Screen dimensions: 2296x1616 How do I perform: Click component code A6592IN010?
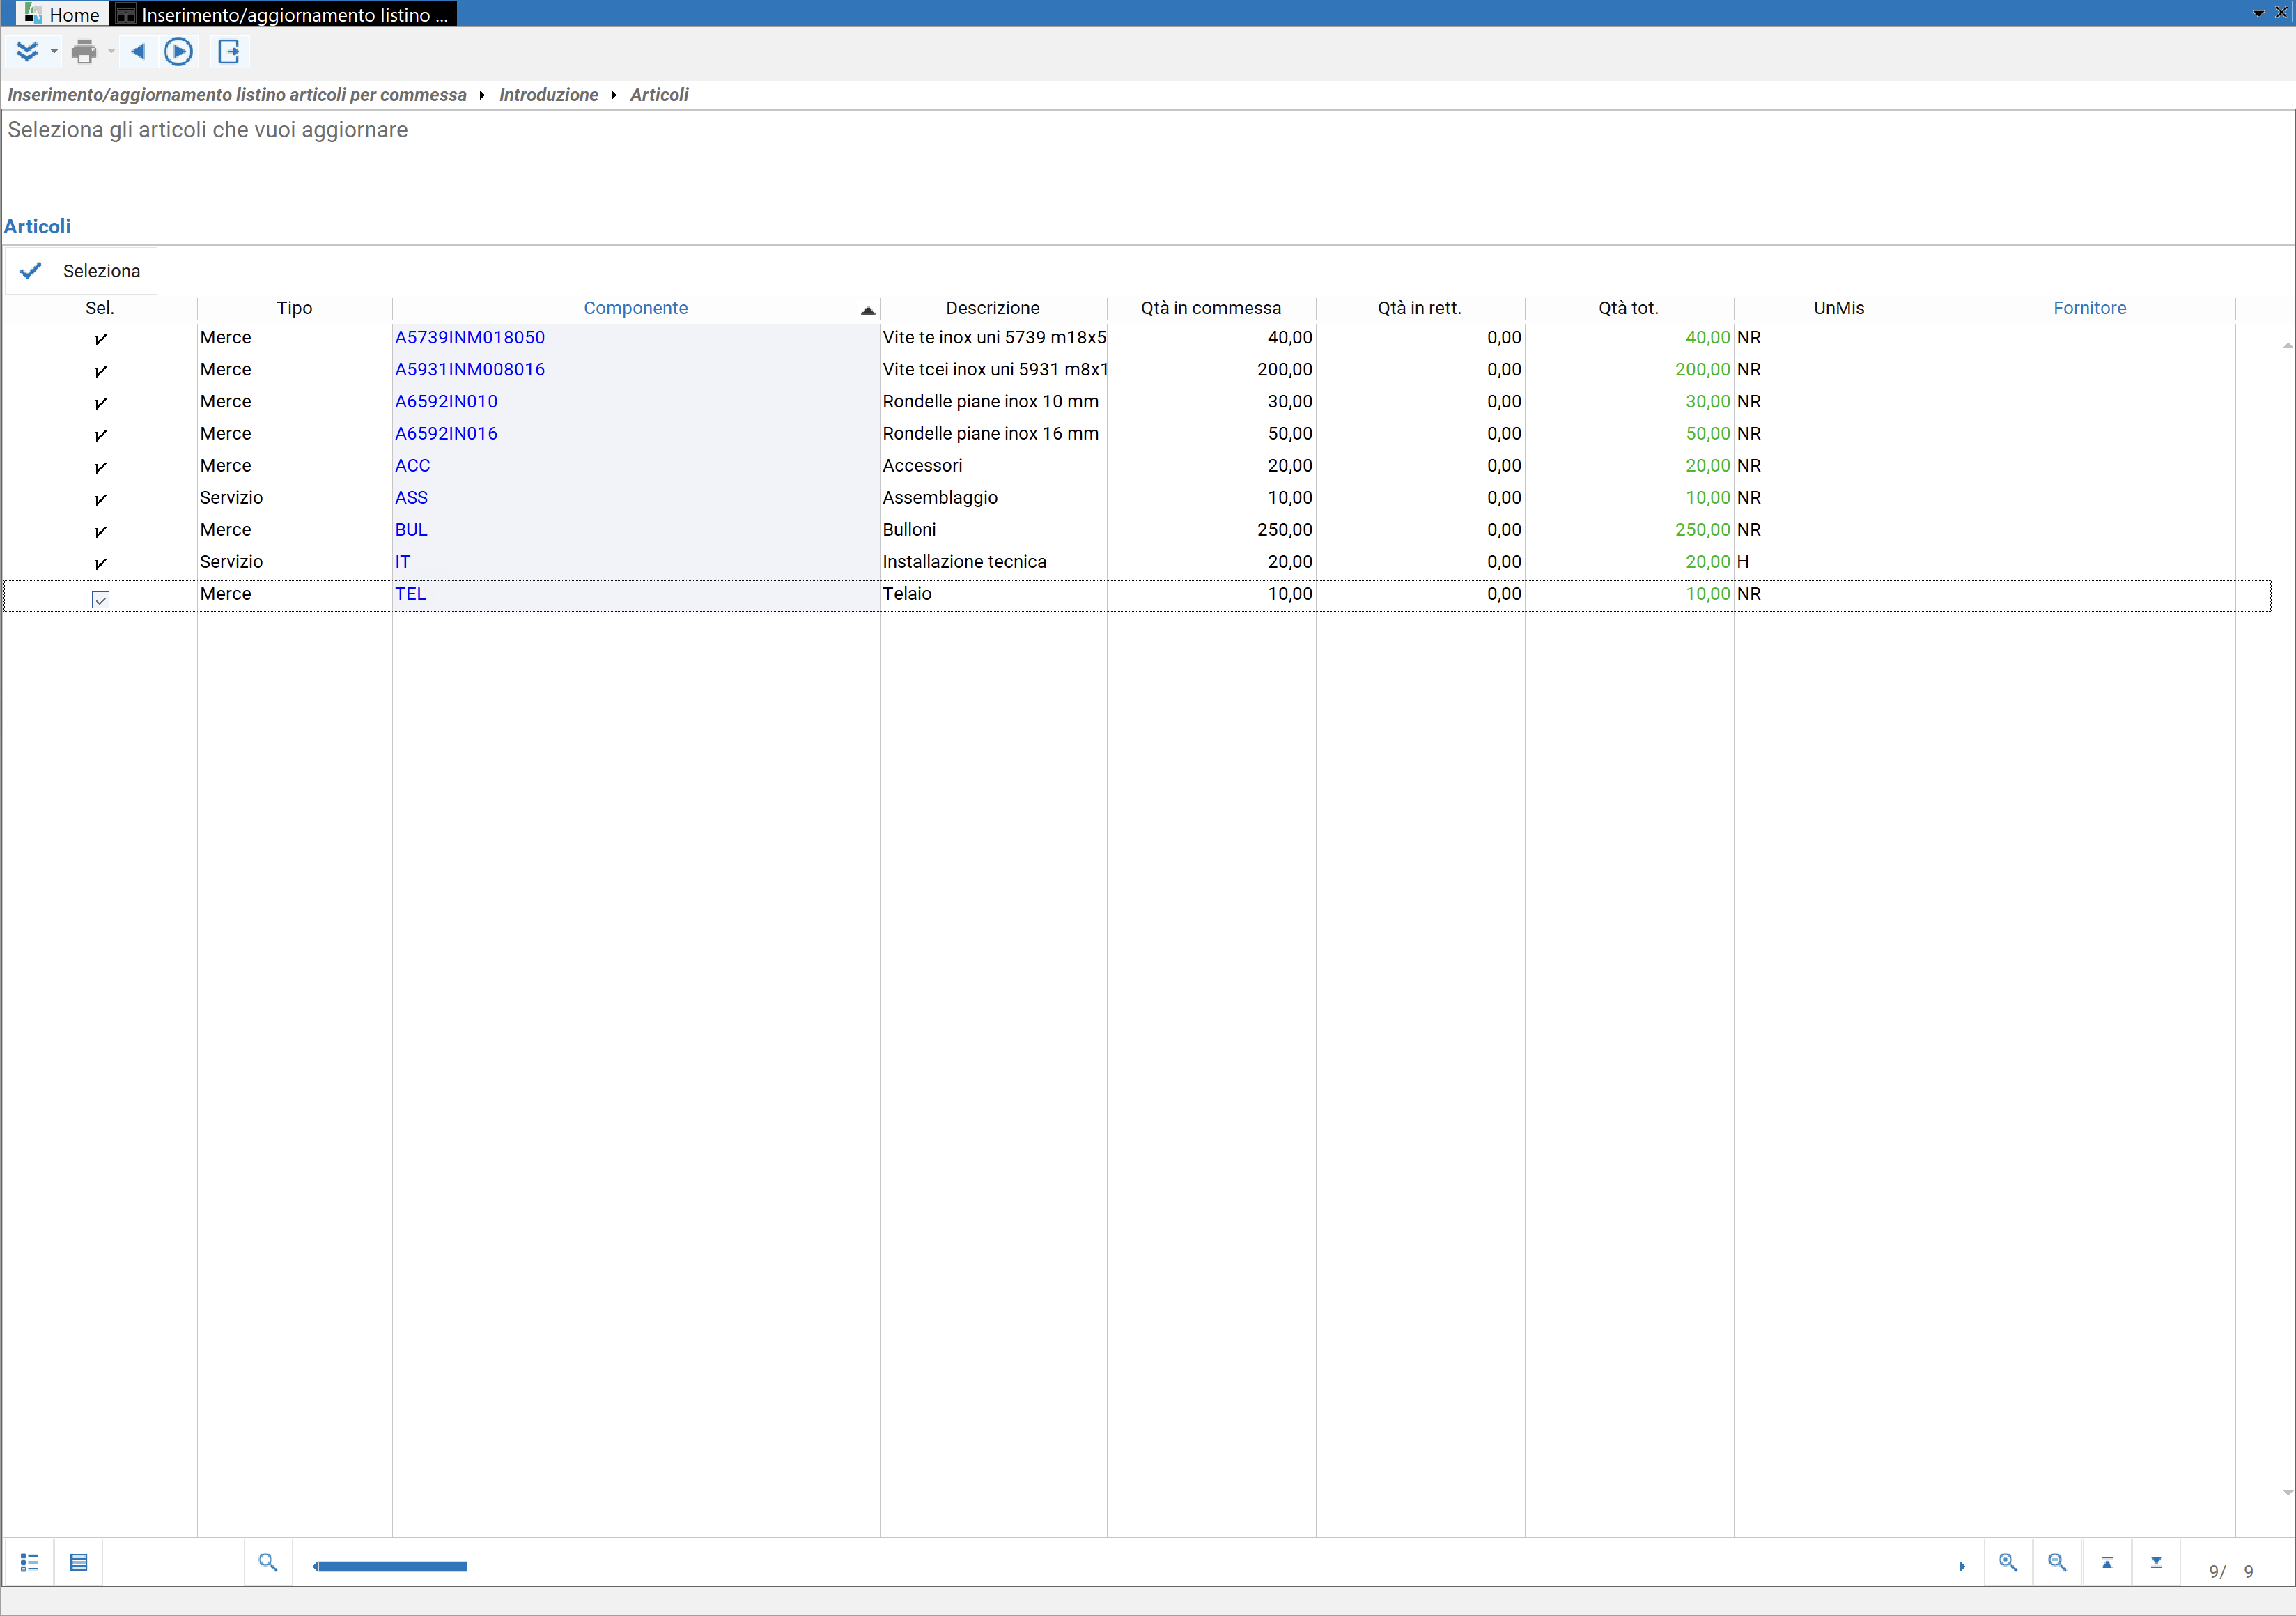[x=446, y=402]
